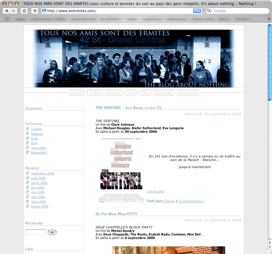This screenshot has width=272, height=254.
Task: Click the icon beside Rien category
Action: (x=28, y=143)
